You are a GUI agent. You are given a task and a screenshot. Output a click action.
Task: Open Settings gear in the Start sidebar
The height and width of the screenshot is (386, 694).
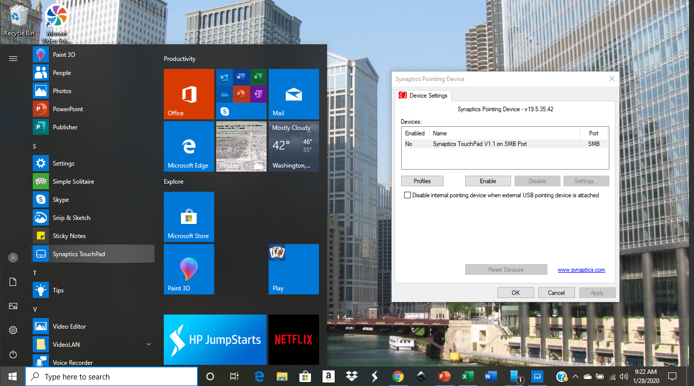tap(13, 330)
